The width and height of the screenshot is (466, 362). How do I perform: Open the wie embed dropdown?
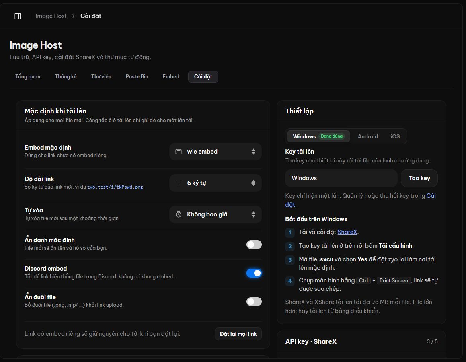[x=216, y=152]
